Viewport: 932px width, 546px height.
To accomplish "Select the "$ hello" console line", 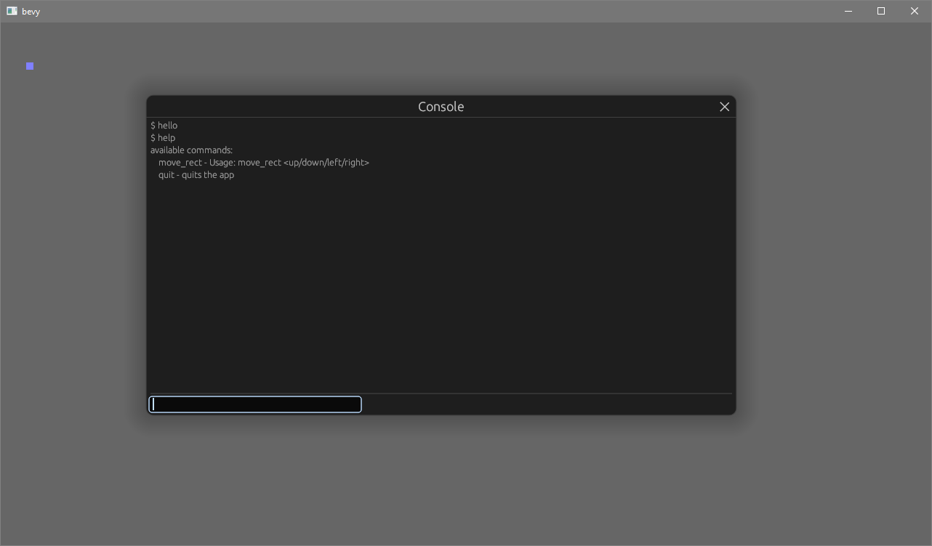I will (164, 126).
